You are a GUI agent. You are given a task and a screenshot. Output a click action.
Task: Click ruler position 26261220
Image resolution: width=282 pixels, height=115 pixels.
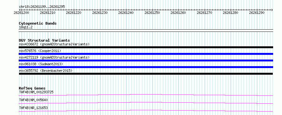pyautogui.click(x=74, y=13)
